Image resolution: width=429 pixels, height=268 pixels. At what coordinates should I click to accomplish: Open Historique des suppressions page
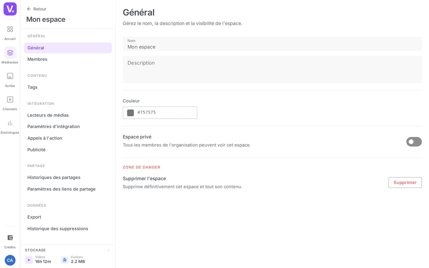point(68,229)
